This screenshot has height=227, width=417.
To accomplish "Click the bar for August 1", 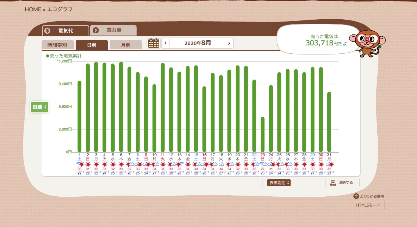I will click(79, 117).
